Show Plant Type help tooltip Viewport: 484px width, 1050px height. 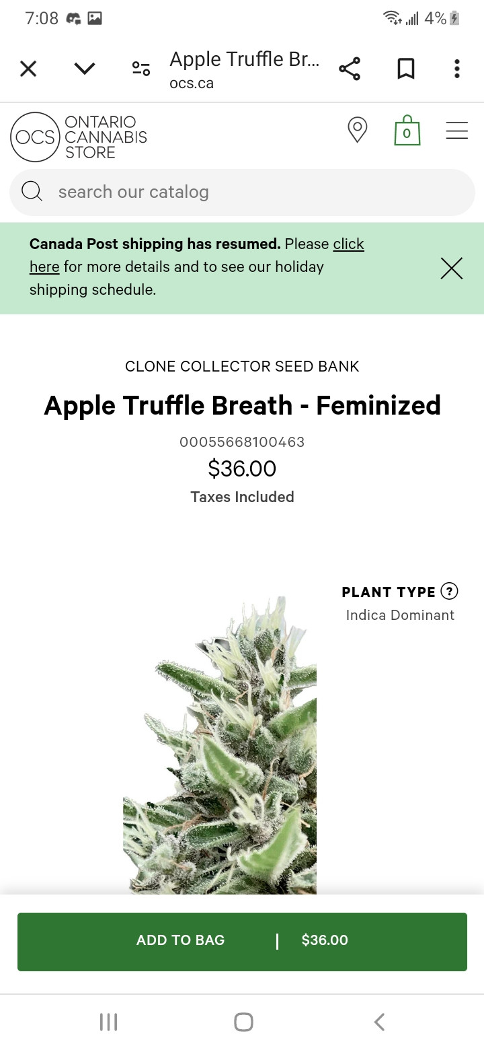[449, 592]
